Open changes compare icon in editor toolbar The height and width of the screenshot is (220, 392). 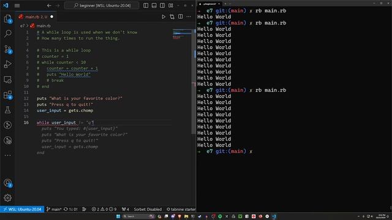point(172,16)
